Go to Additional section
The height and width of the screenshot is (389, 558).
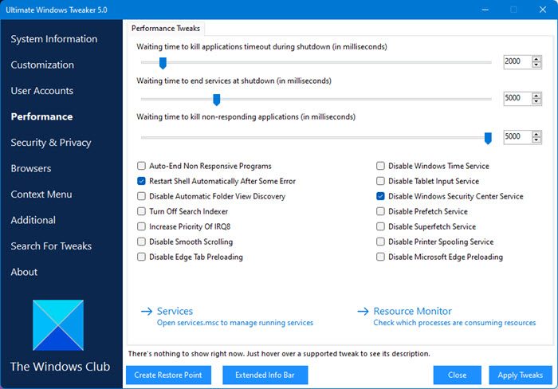33,220
